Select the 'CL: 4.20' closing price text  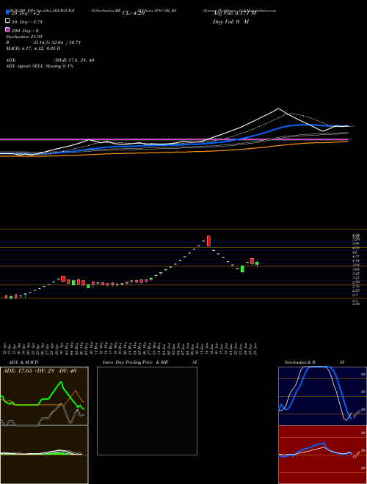pos(134,13)
